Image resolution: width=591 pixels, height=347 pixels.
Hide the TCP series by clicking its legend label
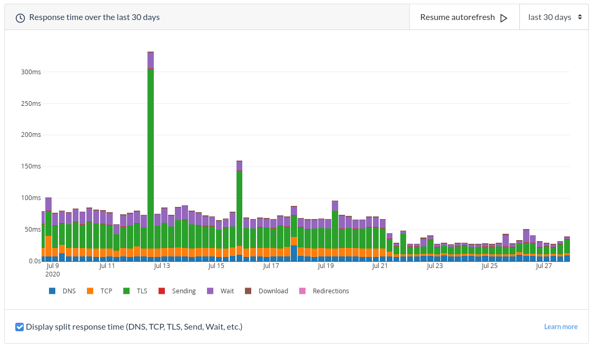pos(106,291)
